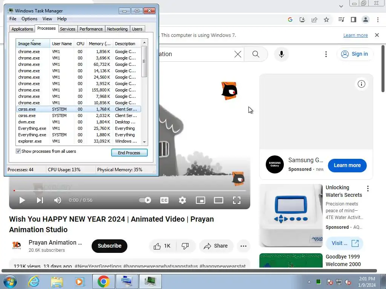Expand Chrome tab search chevron
Viewport: 386px width, 289px height.
click(x=341, y=6)
